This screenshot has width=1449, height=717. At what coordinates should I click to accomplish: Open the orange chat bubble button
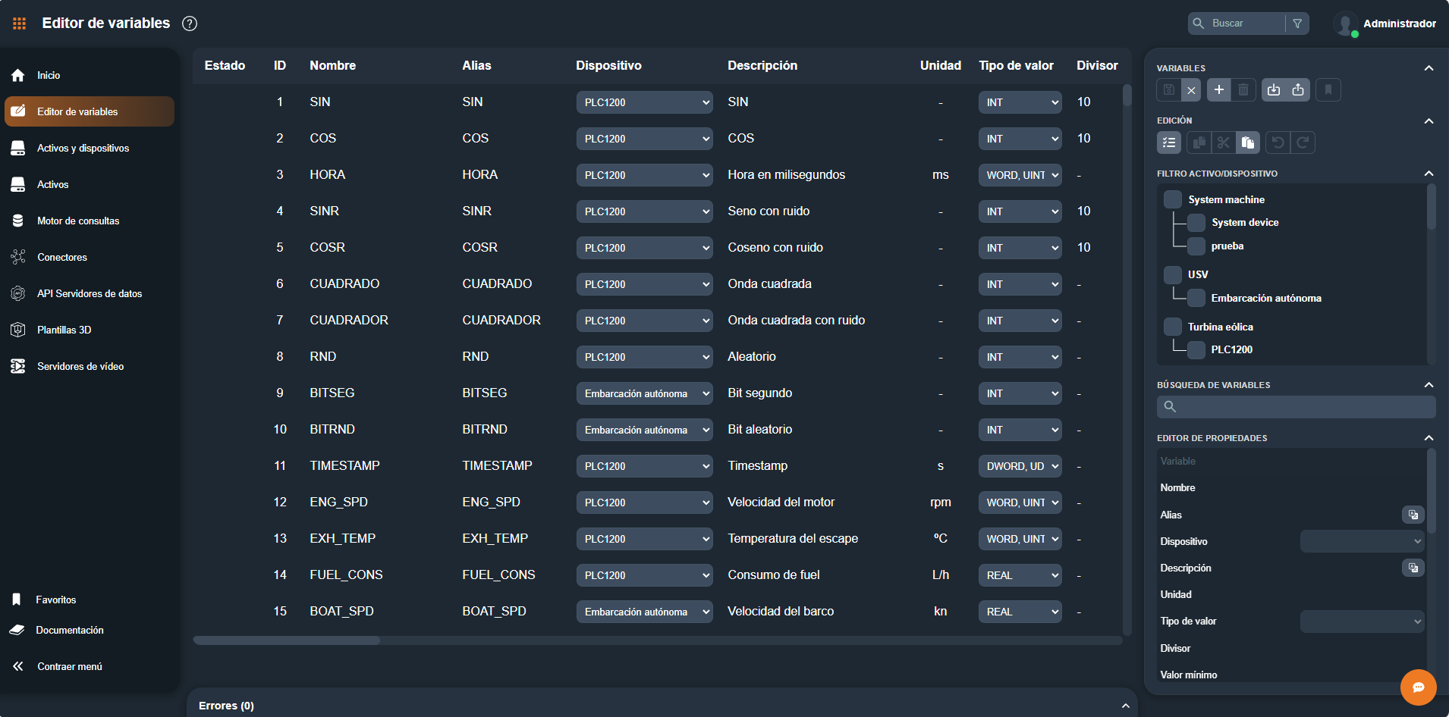(1419, 687)
